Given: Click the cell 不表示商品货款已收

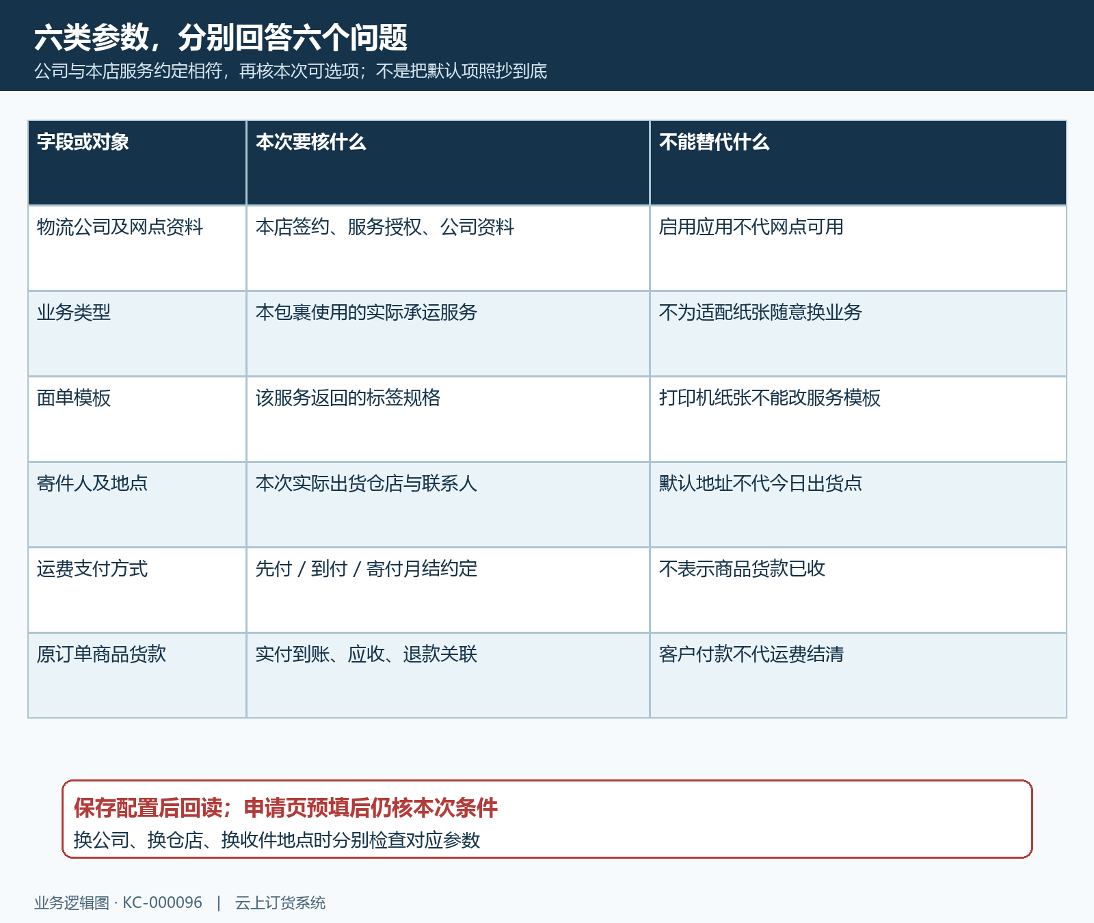Looking at the screenshot, I should (858, 590).
